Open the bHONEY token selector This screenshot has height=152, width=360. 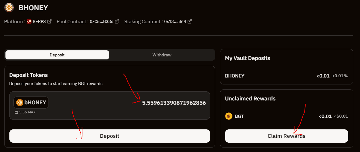[x=31, y=103]
